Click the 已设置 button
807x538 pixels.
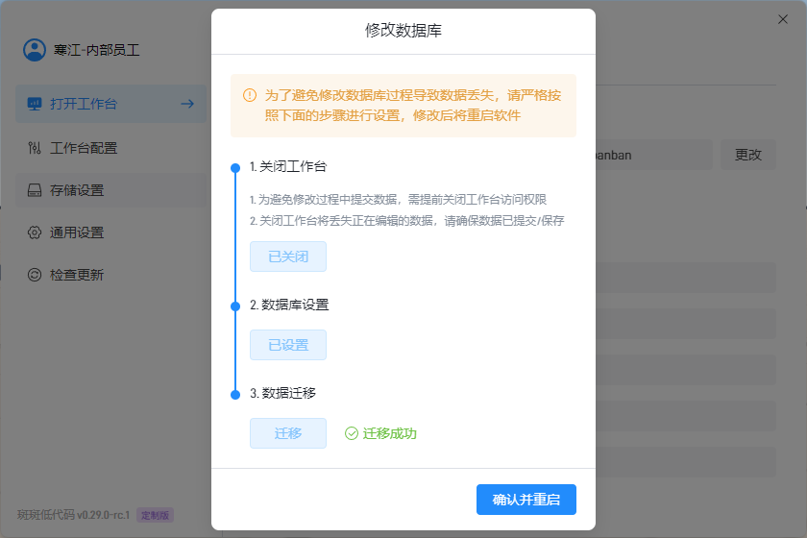coord(287,345)
